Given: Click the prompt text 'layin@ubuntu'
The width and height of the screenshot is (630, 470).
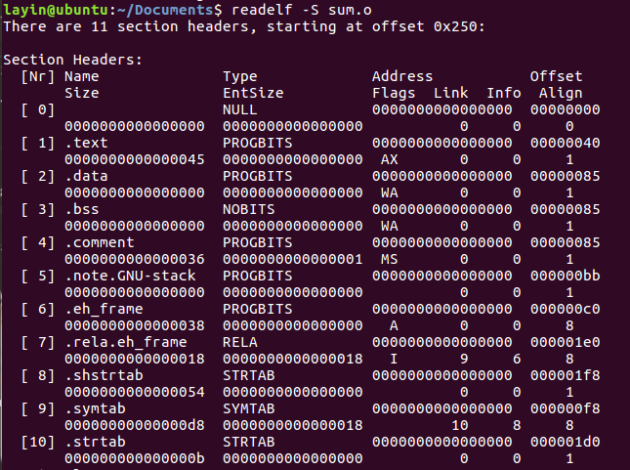Looking at the screenshot, I should [x=56, y=11].
